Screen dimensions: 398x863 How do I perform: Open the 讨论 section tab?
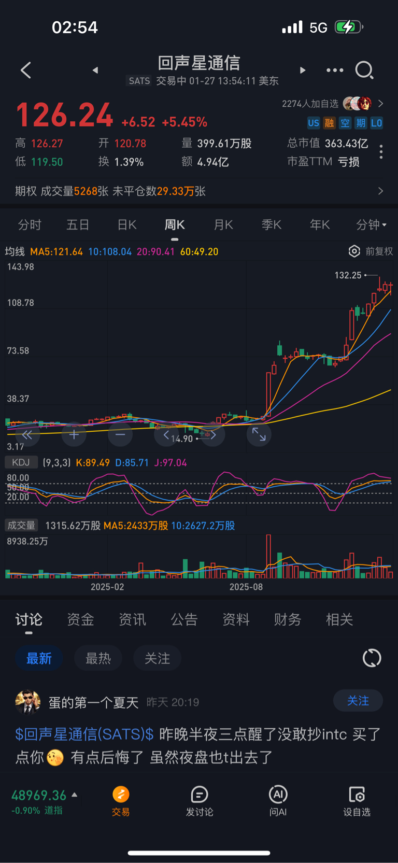tap(29, 619)
